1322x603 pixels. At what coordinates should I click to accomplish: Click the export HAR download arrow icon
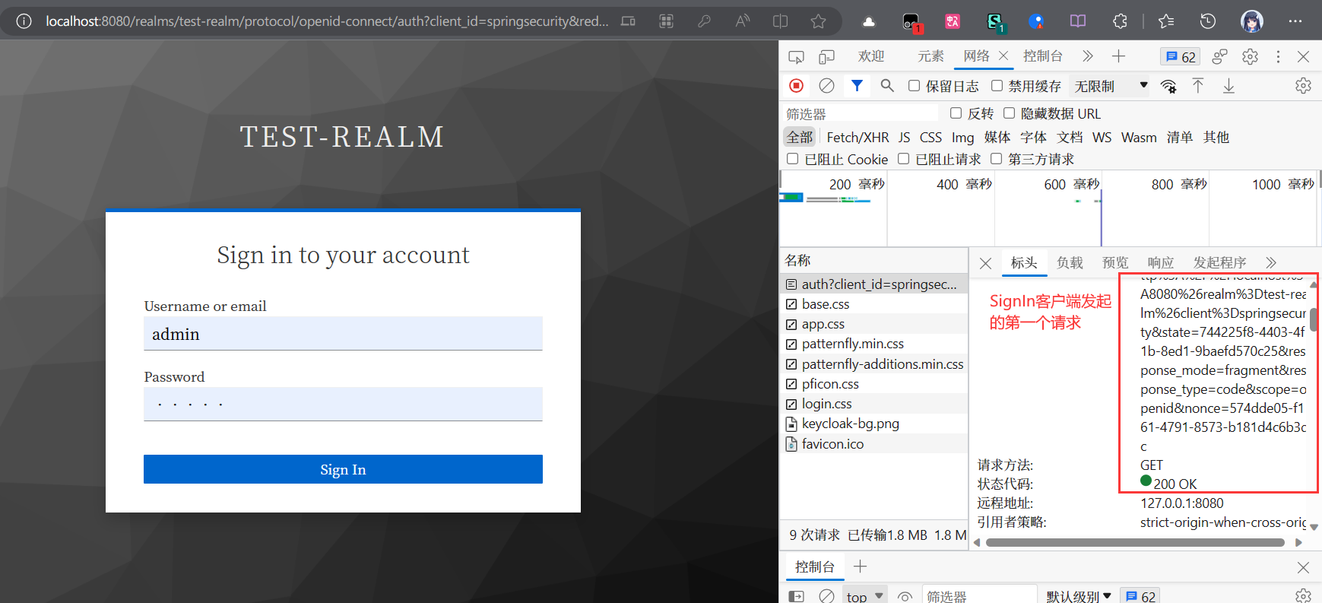click(1228, 86)
